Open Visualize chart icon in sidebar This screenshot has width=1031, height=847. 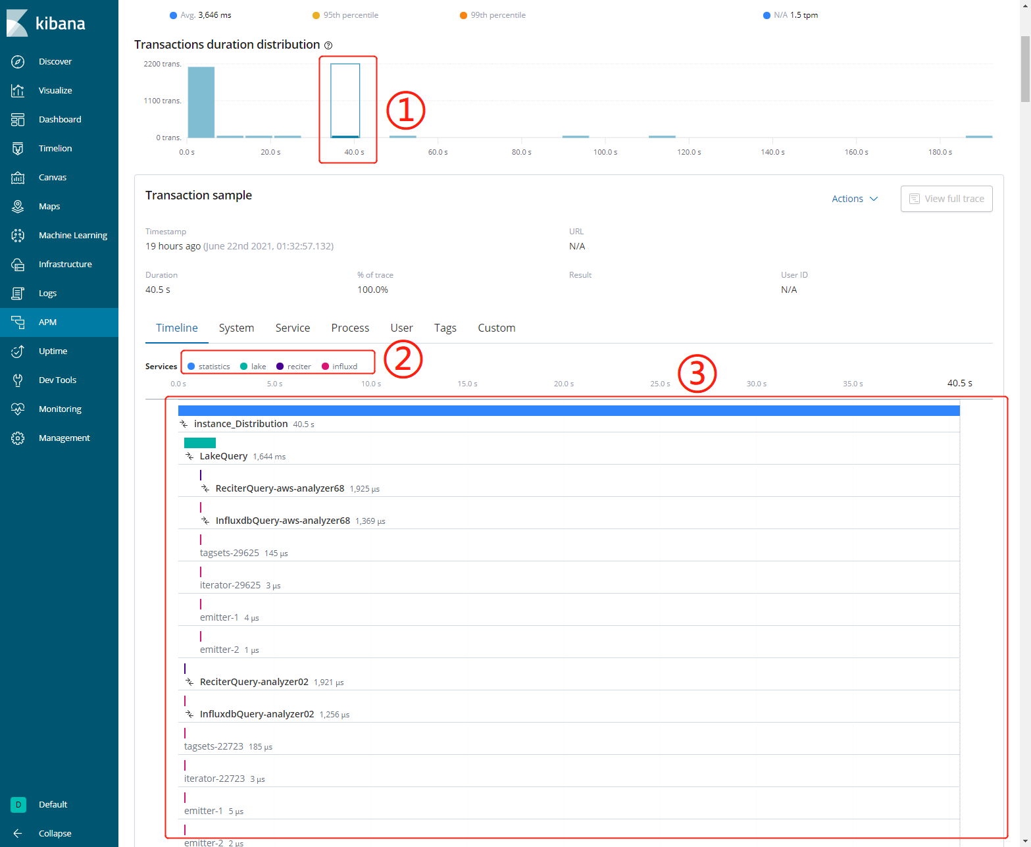tap(18, 91)
